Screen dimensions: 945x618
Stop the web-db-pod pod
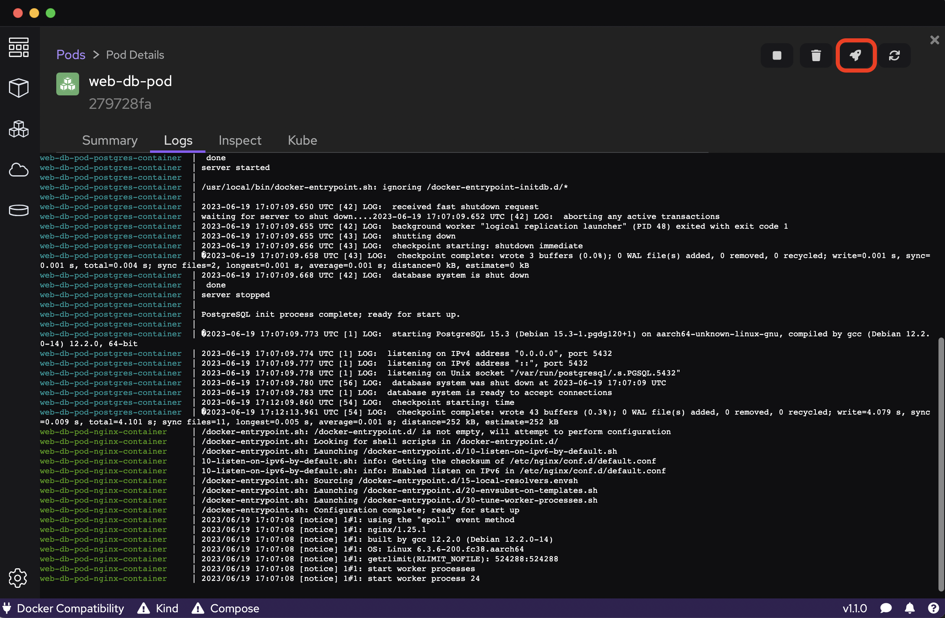776,55
